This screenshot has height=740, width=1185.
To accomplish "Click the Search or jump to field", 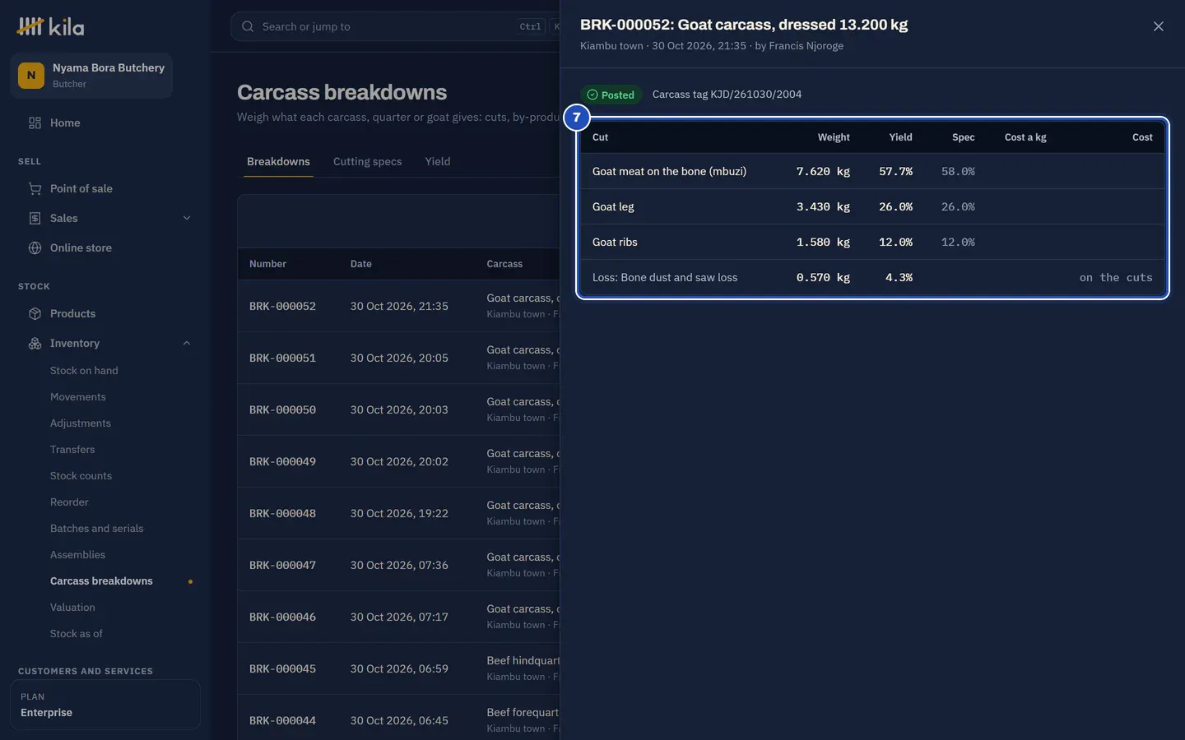I will (x=395, y=26).
